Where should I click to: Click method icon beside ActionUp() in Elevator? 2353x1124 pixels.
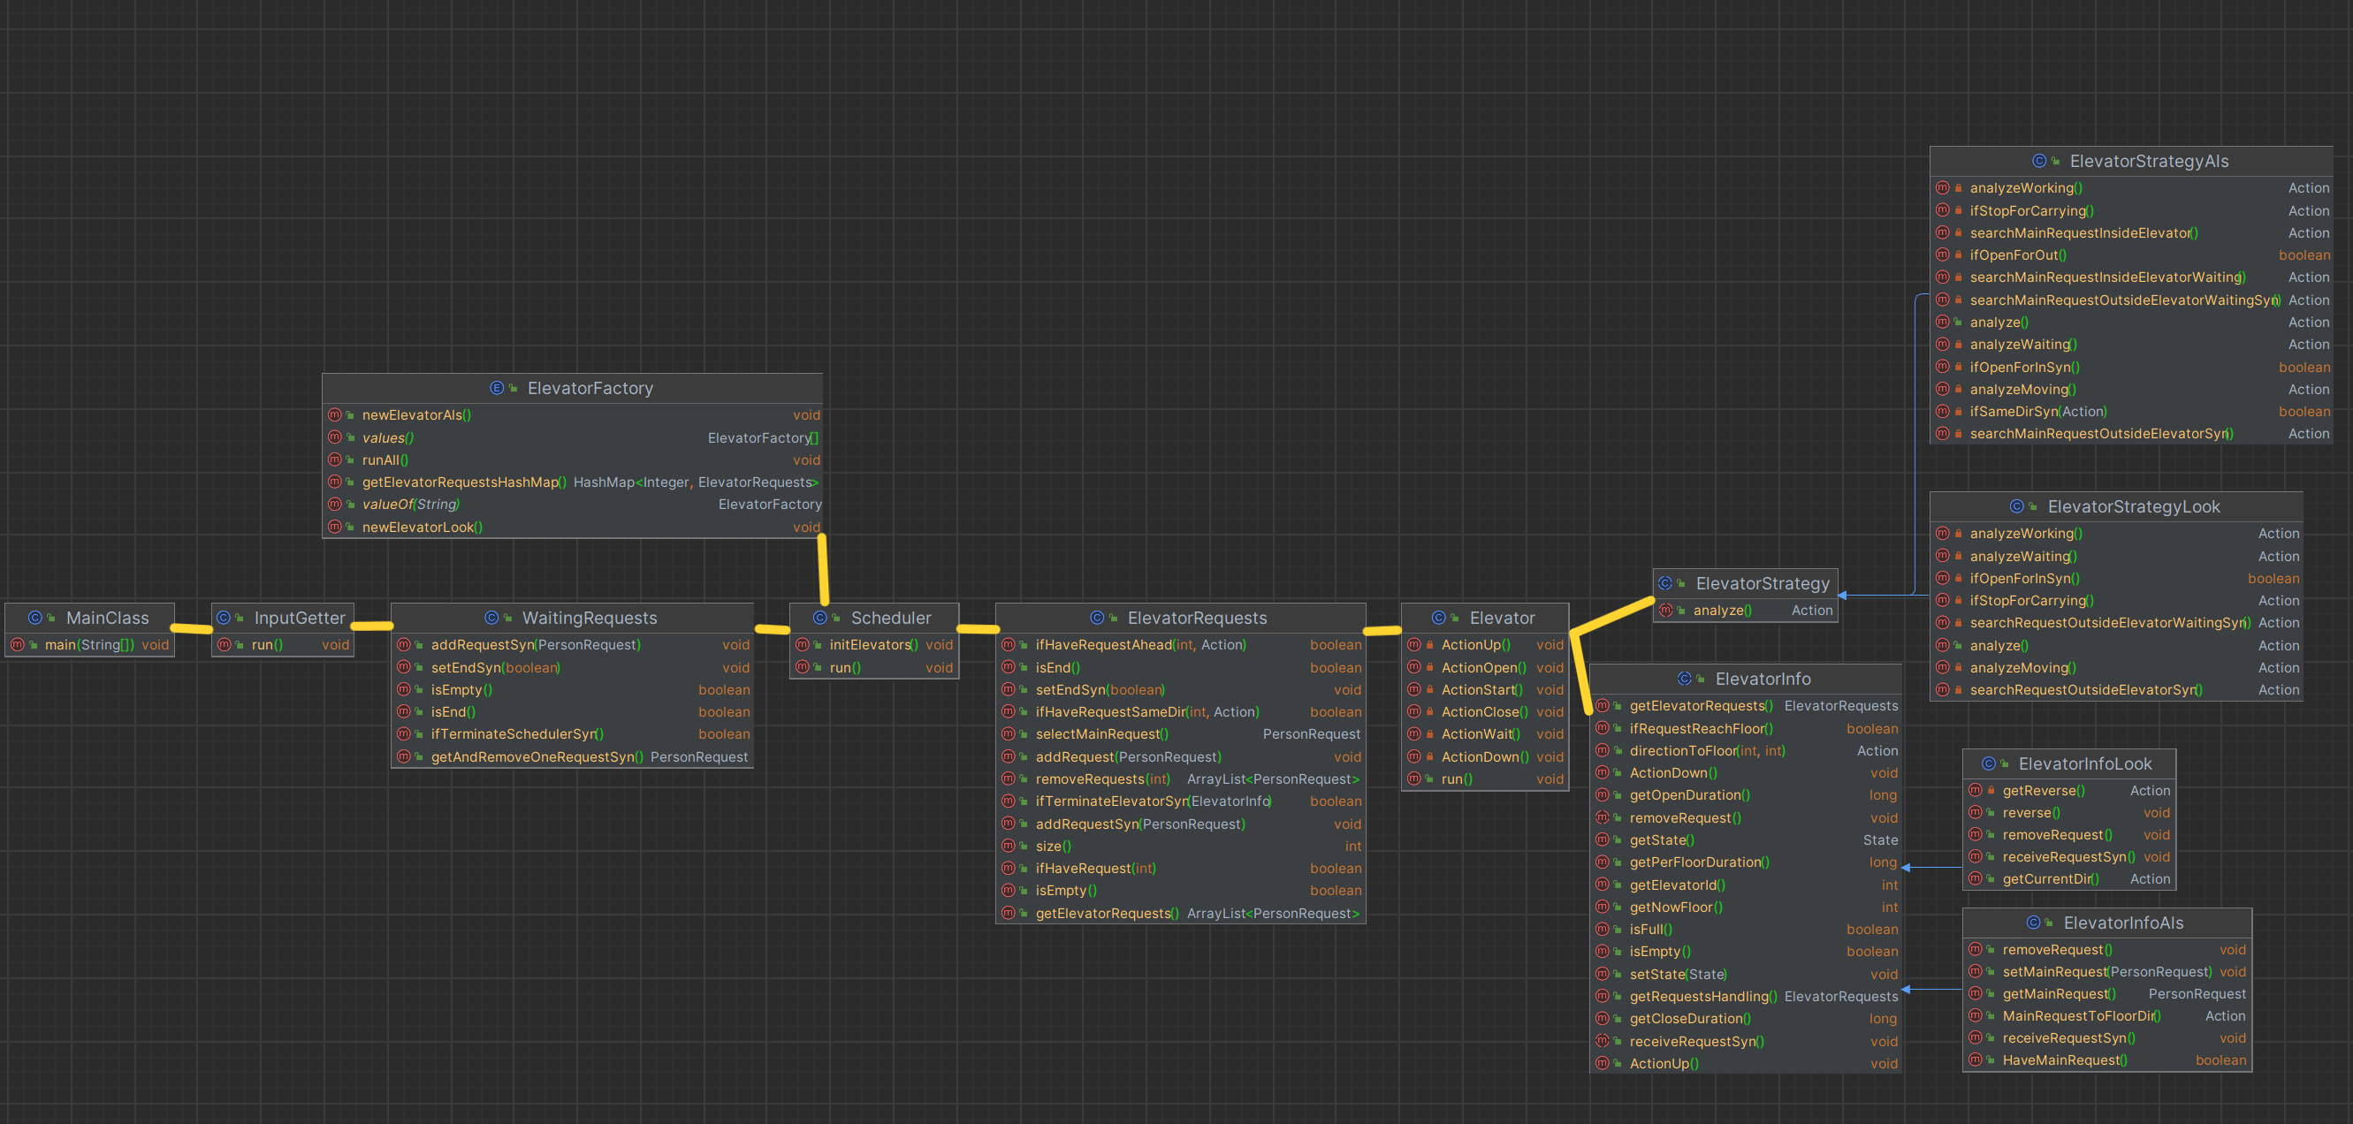point(1414,645)
